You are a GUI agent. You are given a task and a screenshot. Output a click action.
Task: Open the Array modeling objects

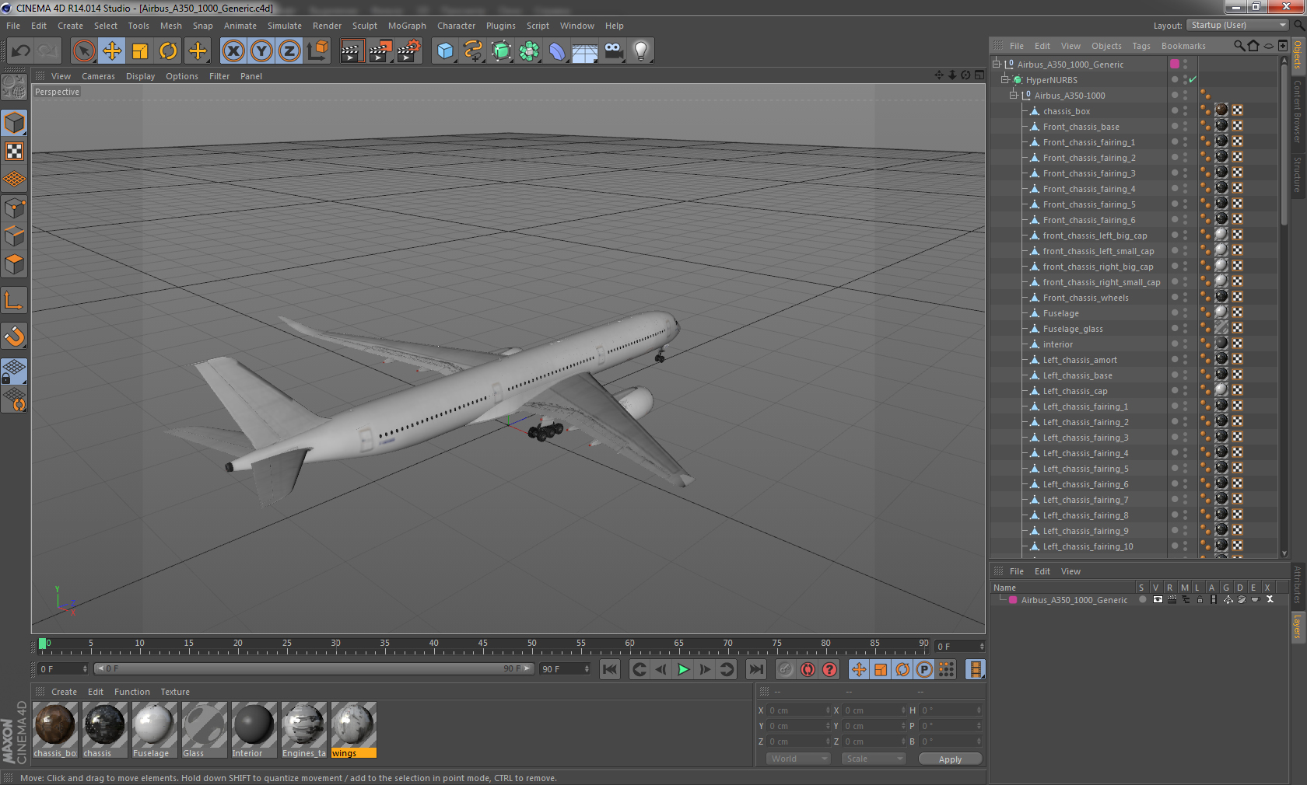point(529,51)
